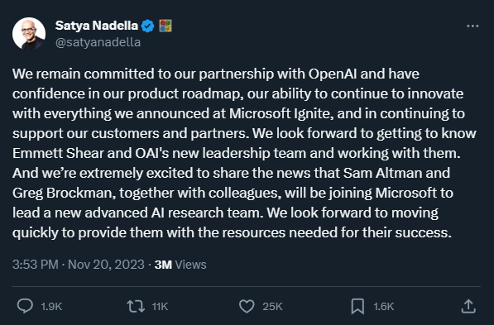Viewport: 494px width, 325px height.
Task: Click the 11K reposts count
Action: pyautogui.click(x=160, y=307)
